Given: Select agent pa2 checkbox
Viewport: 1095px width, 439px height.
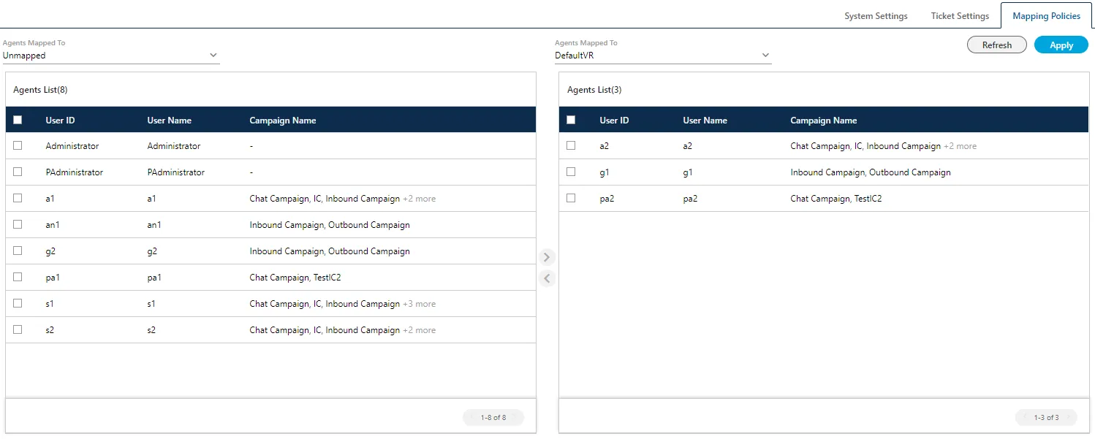Looking at the screenshot, I should tap(571, 198).
